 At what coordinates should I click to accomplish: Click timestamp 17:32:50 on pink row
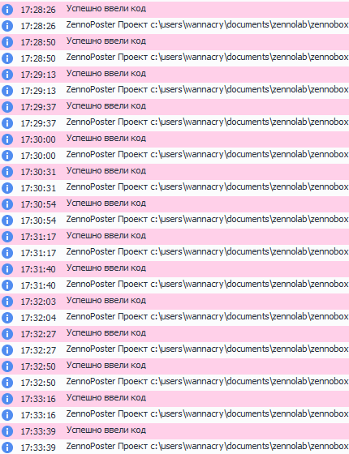(x=38, y=366)
